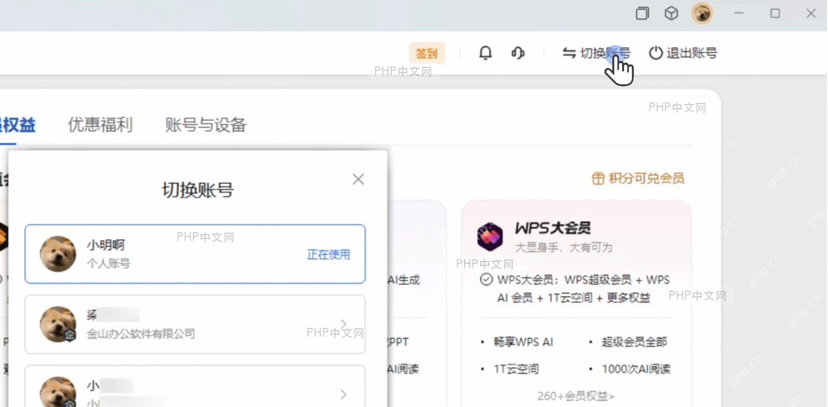Select the 金山办公软件有限公司 account
This screenshot has height=407, width=828.
195,324
